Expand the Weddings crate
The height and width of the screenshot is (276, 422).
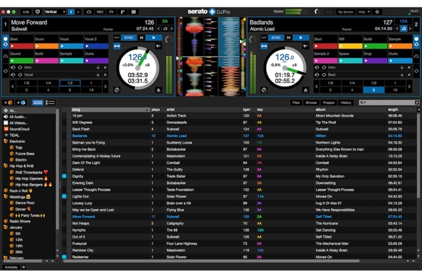[x=6, y=197]
